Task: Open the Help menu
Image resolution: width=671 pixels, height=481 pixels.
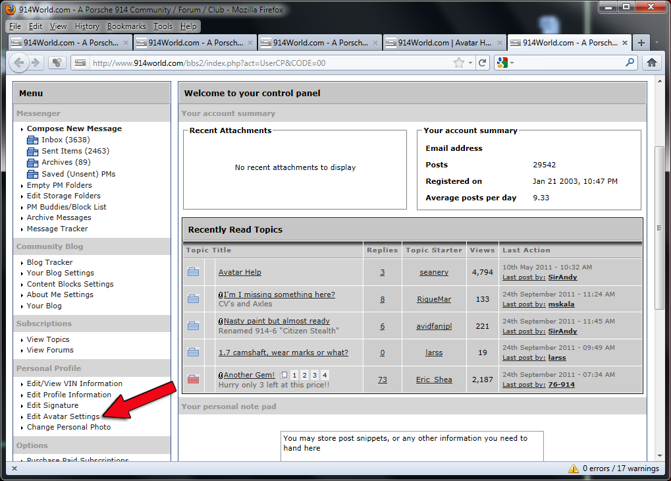Action: 188,26
